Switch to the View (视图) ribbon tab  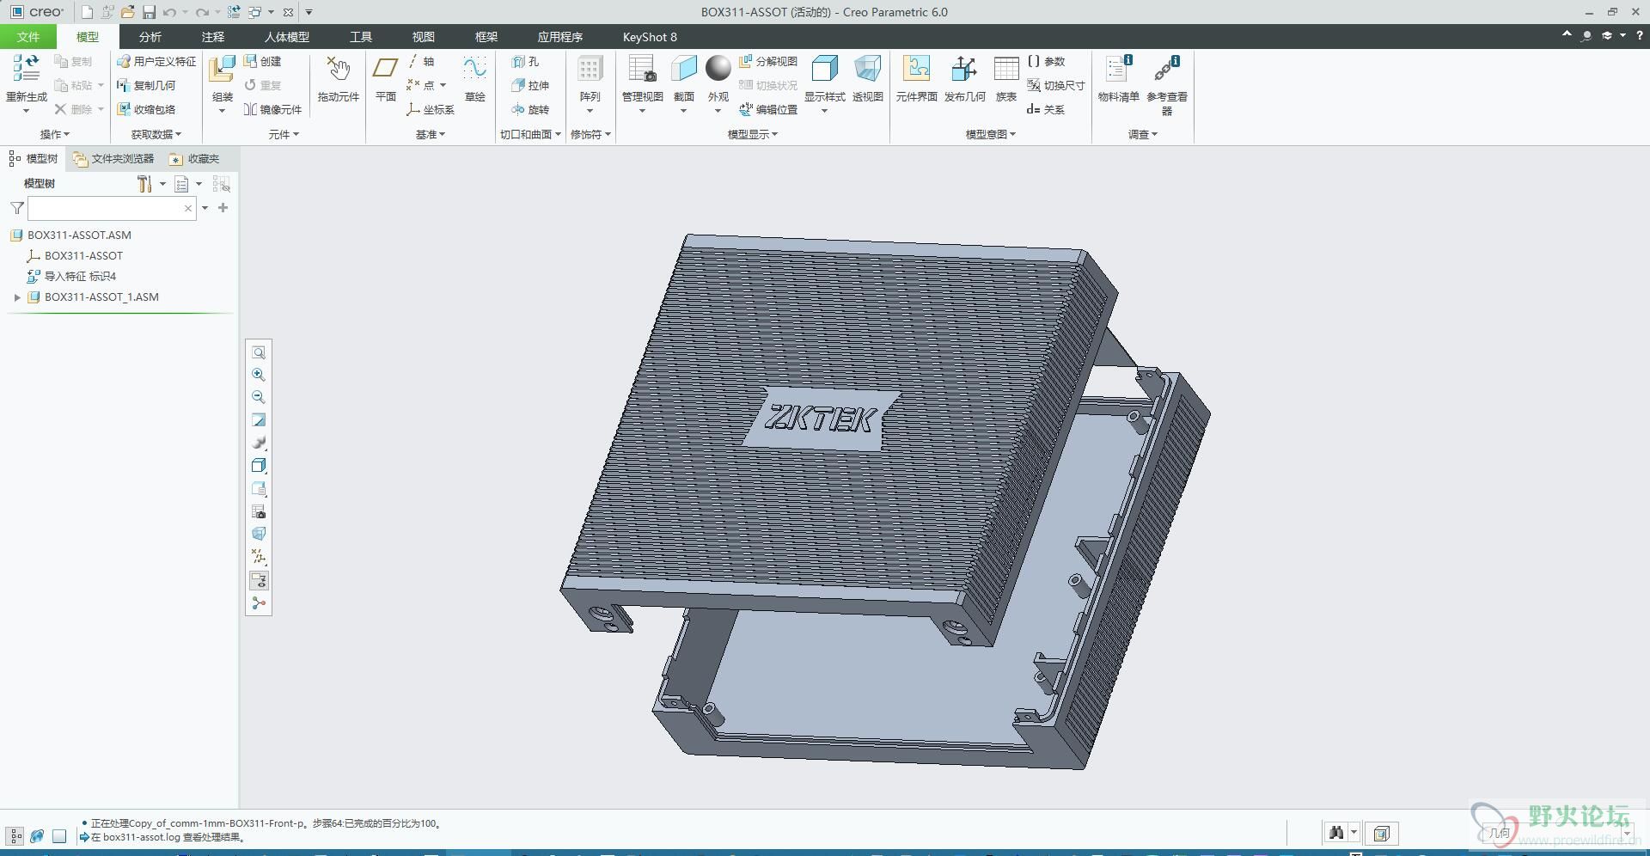(x=424, y=37)
